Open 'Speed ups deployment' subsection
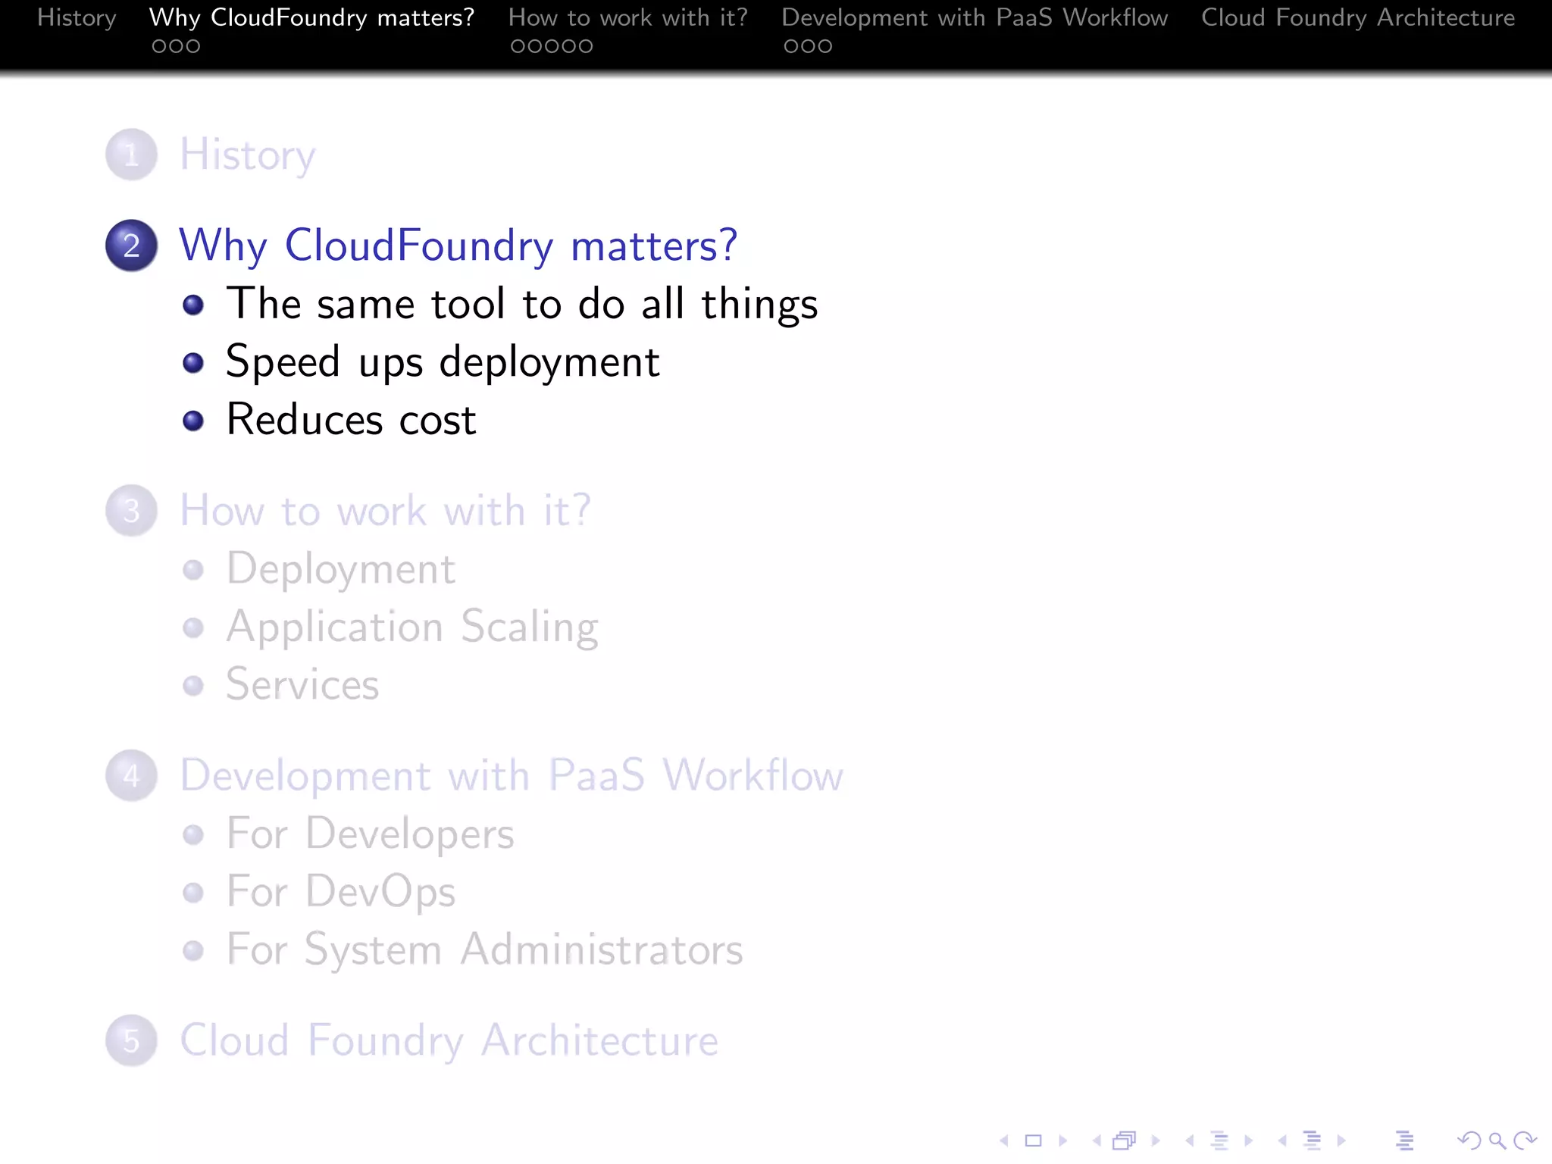 [x=443, y=362]
